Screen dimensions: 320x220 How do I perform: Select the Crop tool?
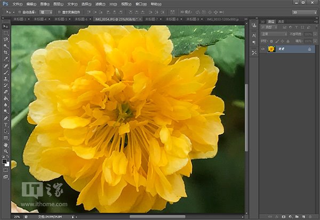[5, 52]
